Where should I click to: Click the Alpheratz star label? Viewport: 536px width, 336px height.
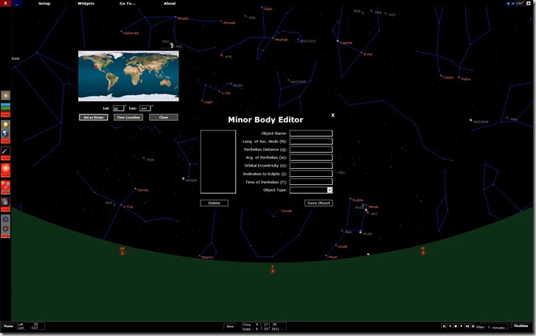tap(131, 33)
